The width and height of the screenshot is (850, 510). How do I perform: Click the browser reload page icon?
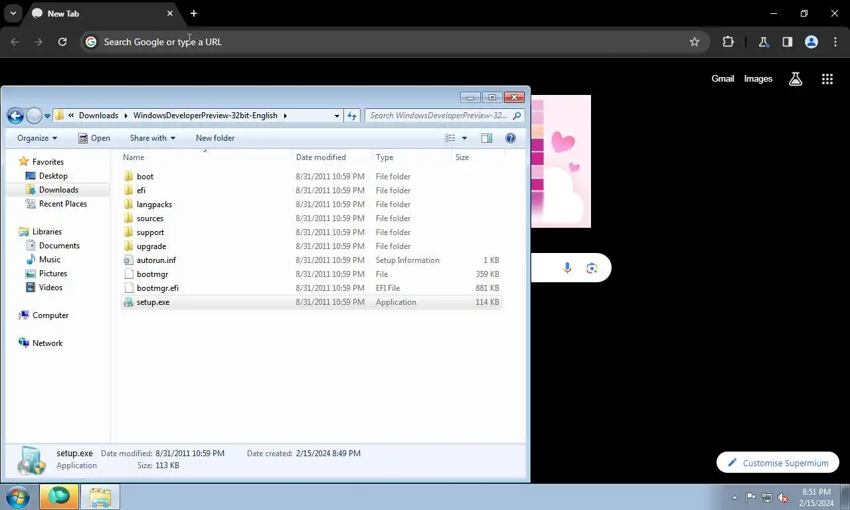pos(62,42)
